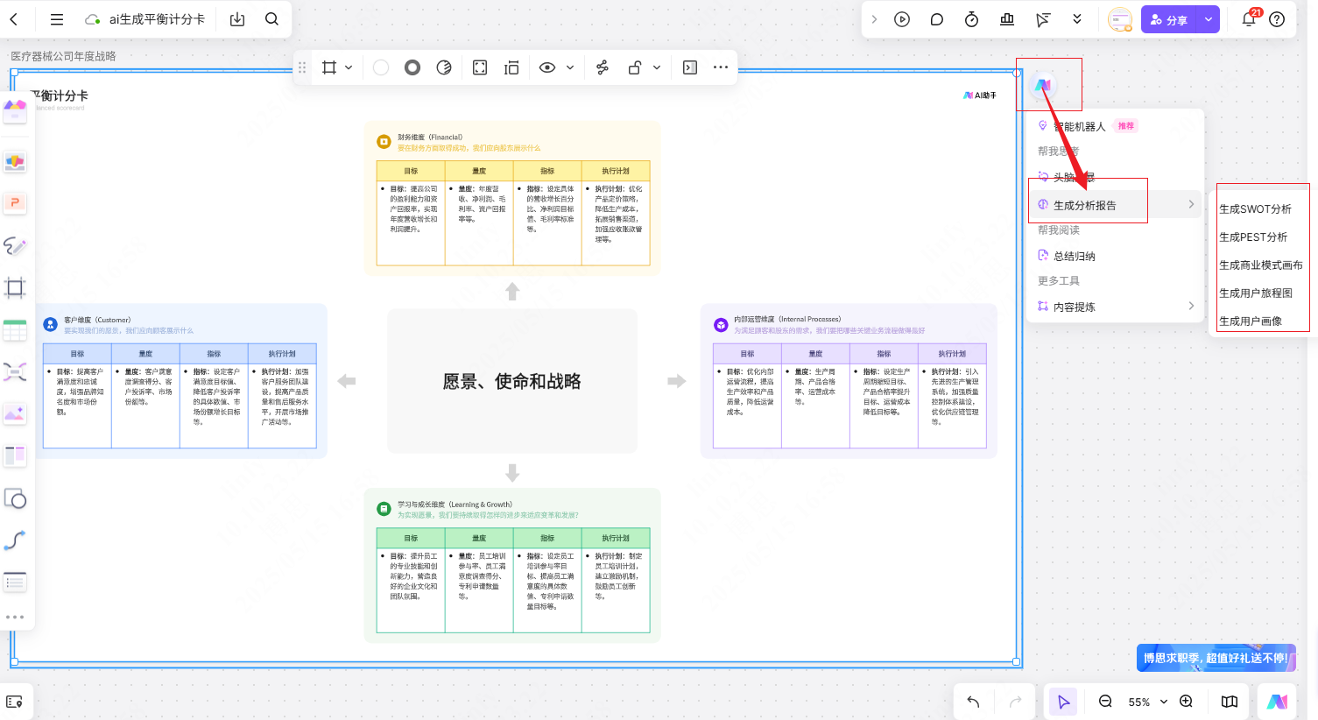Open the template library icon in left sidebar

(15, 109)
